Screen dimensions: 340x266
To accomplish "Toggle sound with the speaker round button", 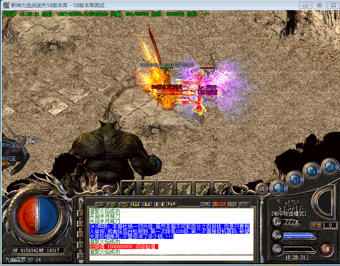I will tap(329, 167).
